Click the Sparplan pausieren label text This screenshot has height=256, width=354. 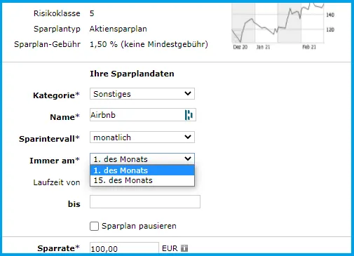pos(139,226)
